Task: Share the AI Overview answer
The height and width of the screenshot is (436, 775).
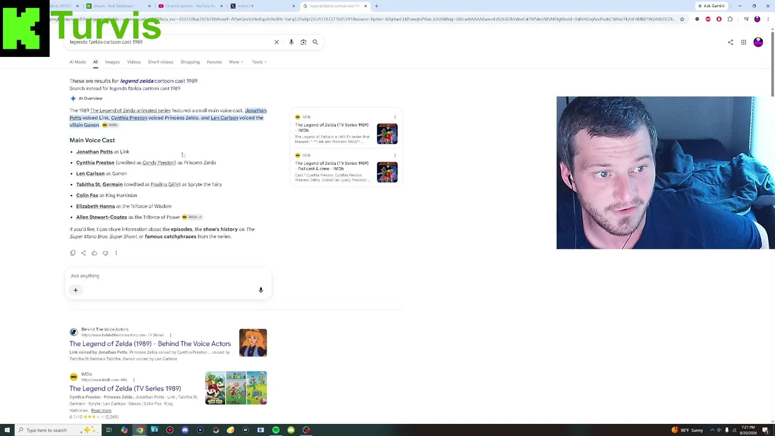Action: (x=84, y=253)
